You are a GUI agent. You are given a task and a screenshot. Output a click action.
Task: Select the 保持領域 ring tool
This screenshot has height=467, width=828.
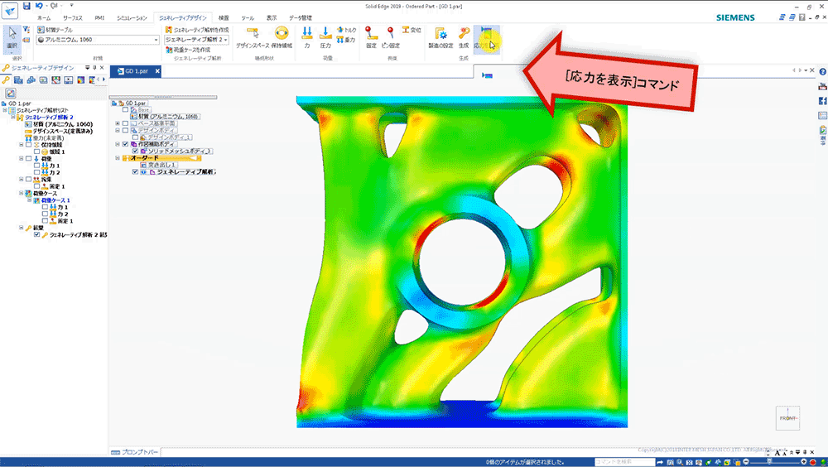click(x=282, y=37)
